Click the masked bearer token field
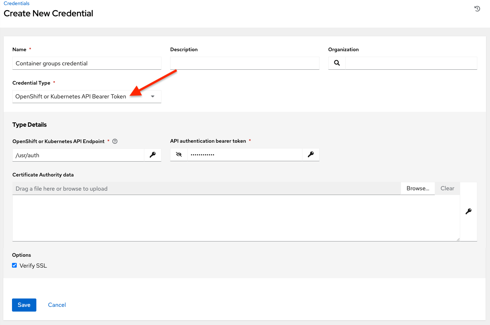 click(x=244, y=154)
